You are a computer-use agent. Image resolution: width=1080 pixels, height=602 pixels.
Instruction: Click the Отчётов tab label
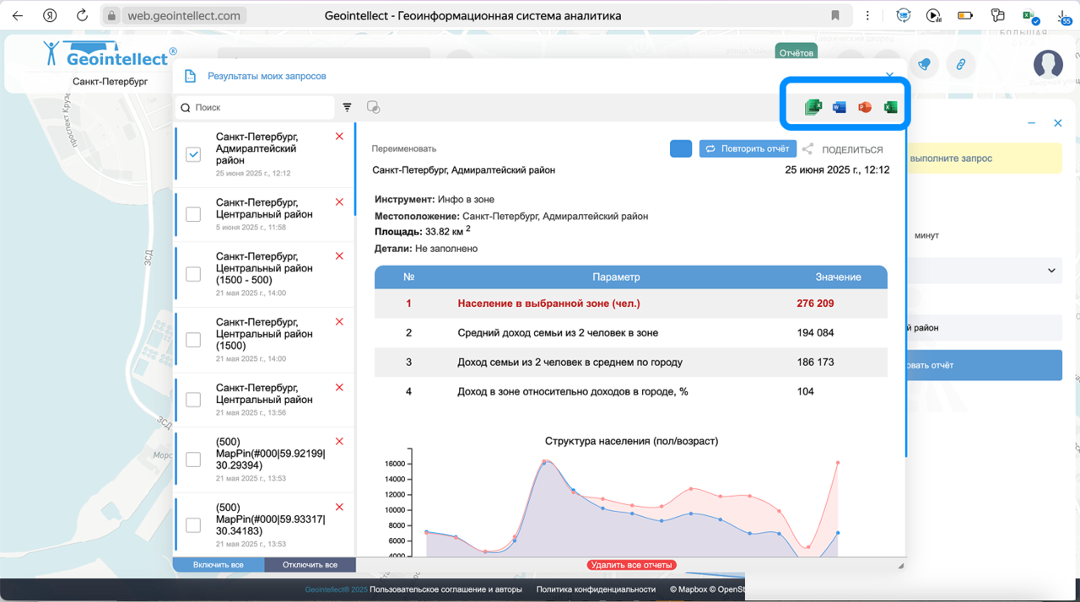pyautogui.click(x=796, y=52)
